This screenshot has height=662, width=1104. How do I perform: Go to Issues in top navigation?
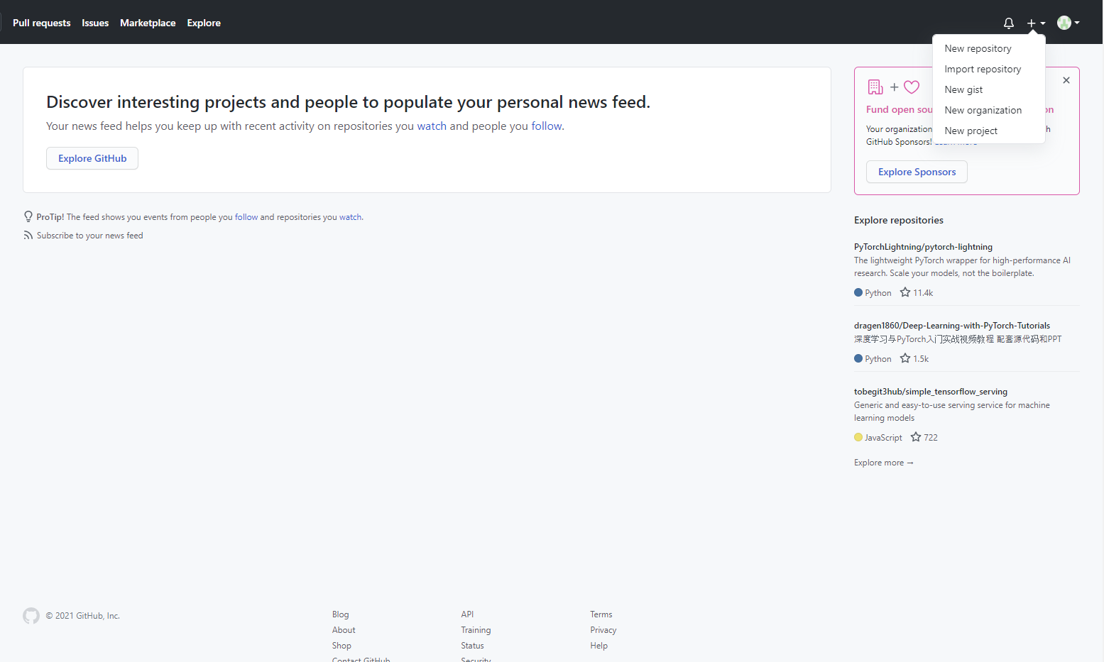pos(95,23)
